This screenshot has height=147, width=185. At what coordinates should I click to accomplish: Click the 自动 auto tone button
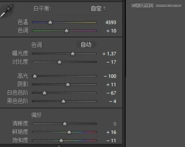pyautogui.click(x=86, y=45)
